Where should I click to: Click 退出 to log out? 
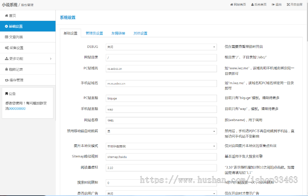[x=277, y=4]
